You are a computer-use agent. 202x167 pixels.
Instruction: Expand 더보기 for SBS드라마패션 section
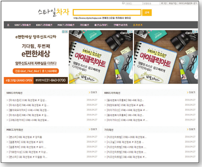(93, 92)
